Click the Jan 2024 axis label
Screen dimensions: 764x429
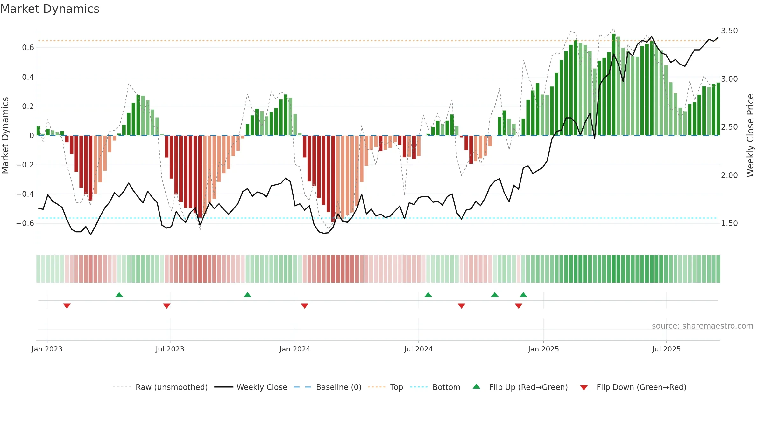[295, 349]
